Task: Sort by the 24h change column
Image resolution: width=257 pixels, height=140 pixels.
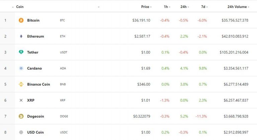Action: pos(185,7)
